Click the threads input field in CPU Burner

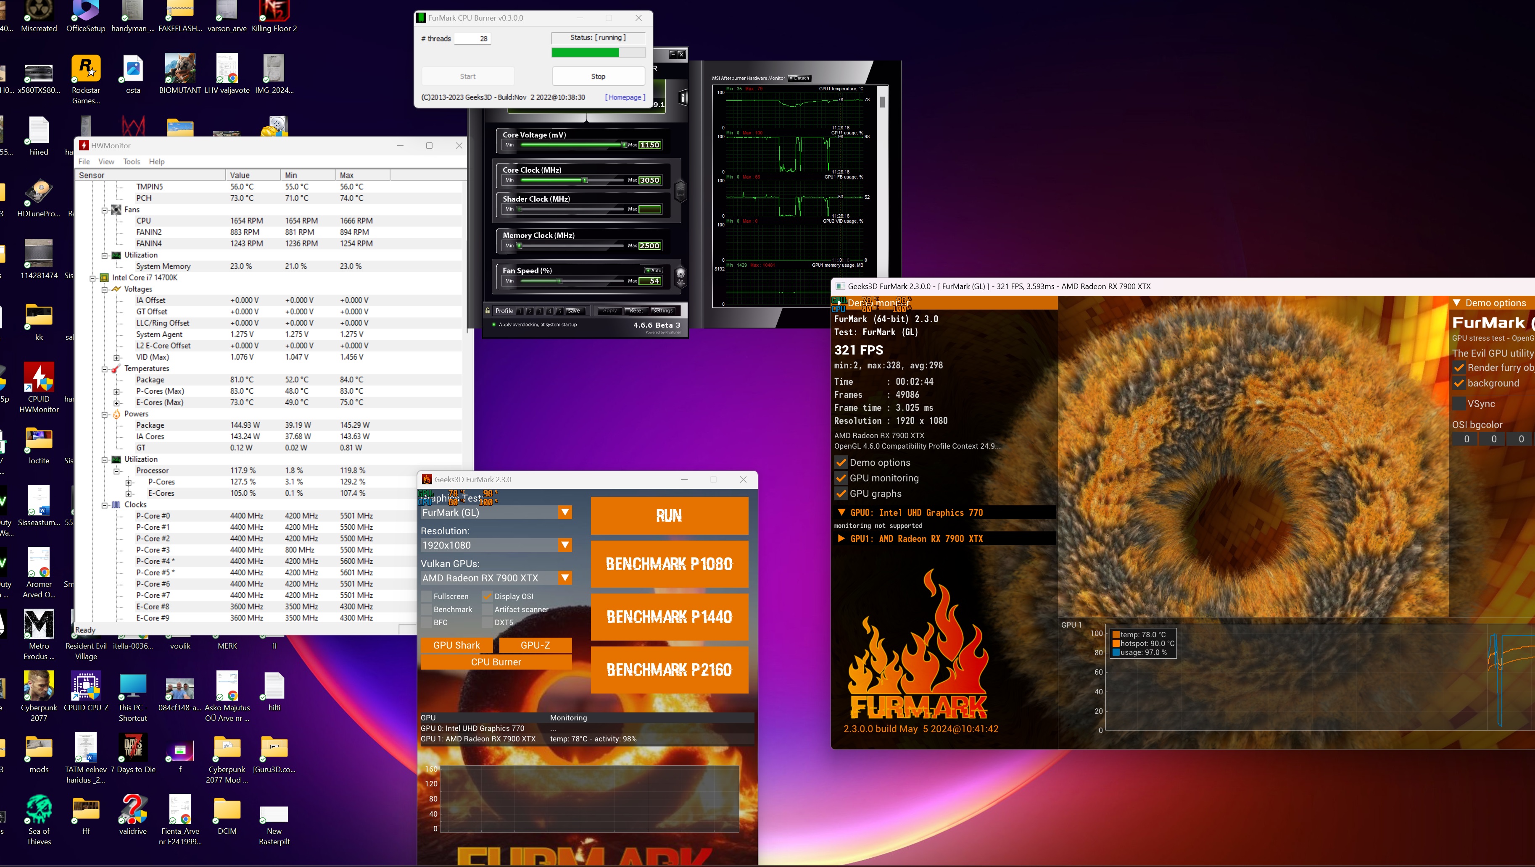pyautogui.click(x=473, y=39)
